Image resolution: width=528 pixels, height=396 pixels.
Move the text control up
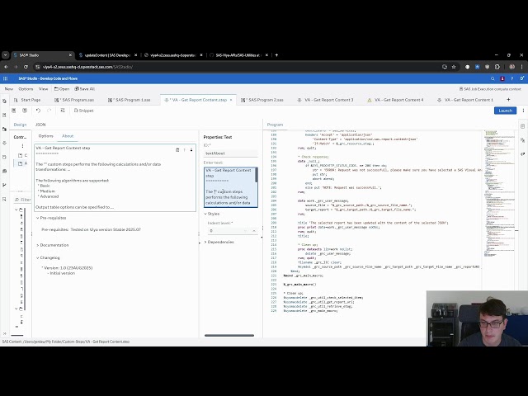[185, 150]
